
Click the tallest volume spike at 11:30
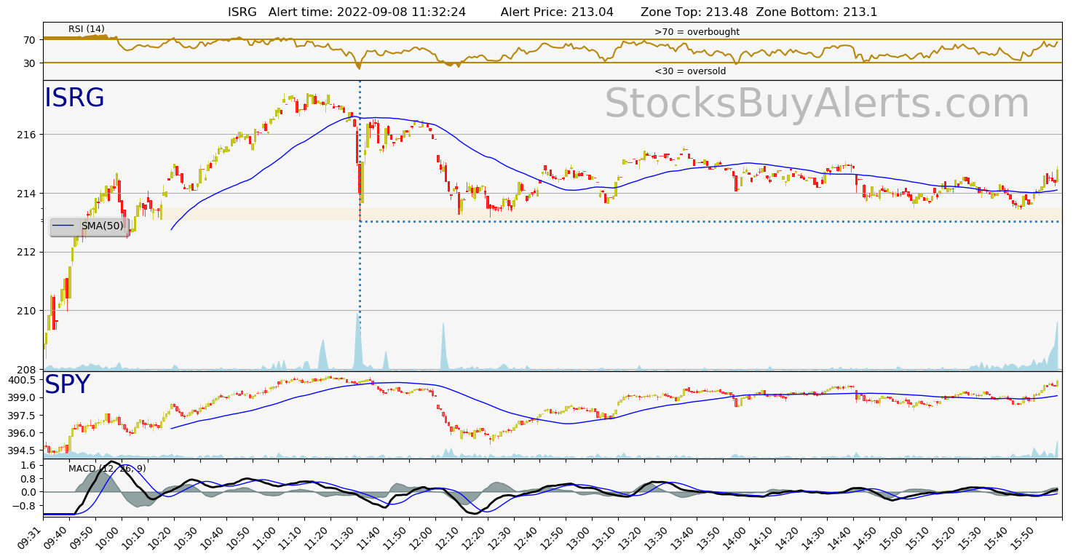coord(357,341)
